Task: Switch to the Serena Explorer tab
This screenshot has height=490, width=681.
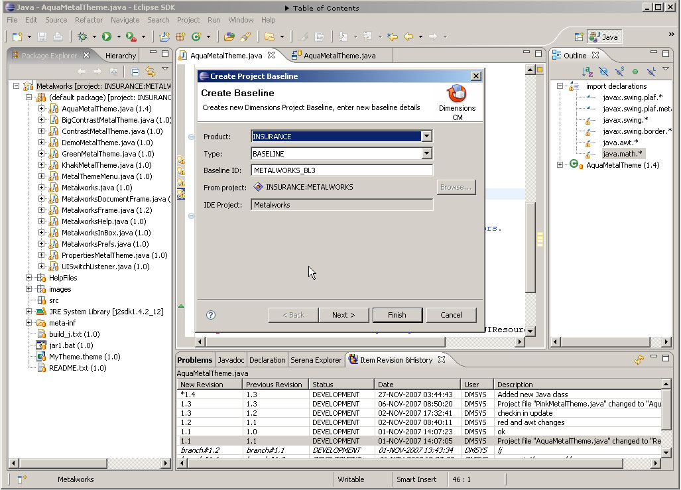Action: 316,360
